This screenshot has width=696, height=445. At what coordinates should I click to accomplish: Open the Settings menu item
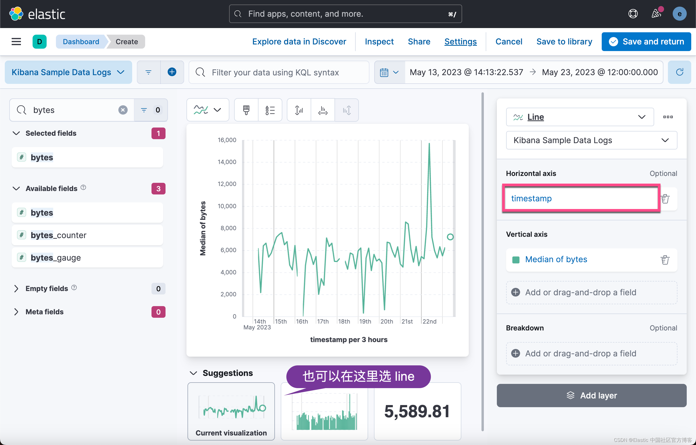pos(460,42)
